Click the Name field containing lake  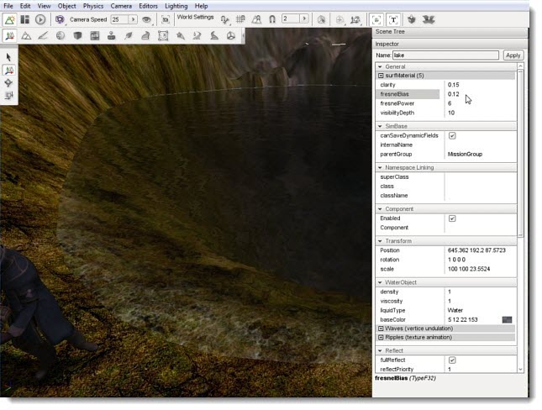pos(445,55)
